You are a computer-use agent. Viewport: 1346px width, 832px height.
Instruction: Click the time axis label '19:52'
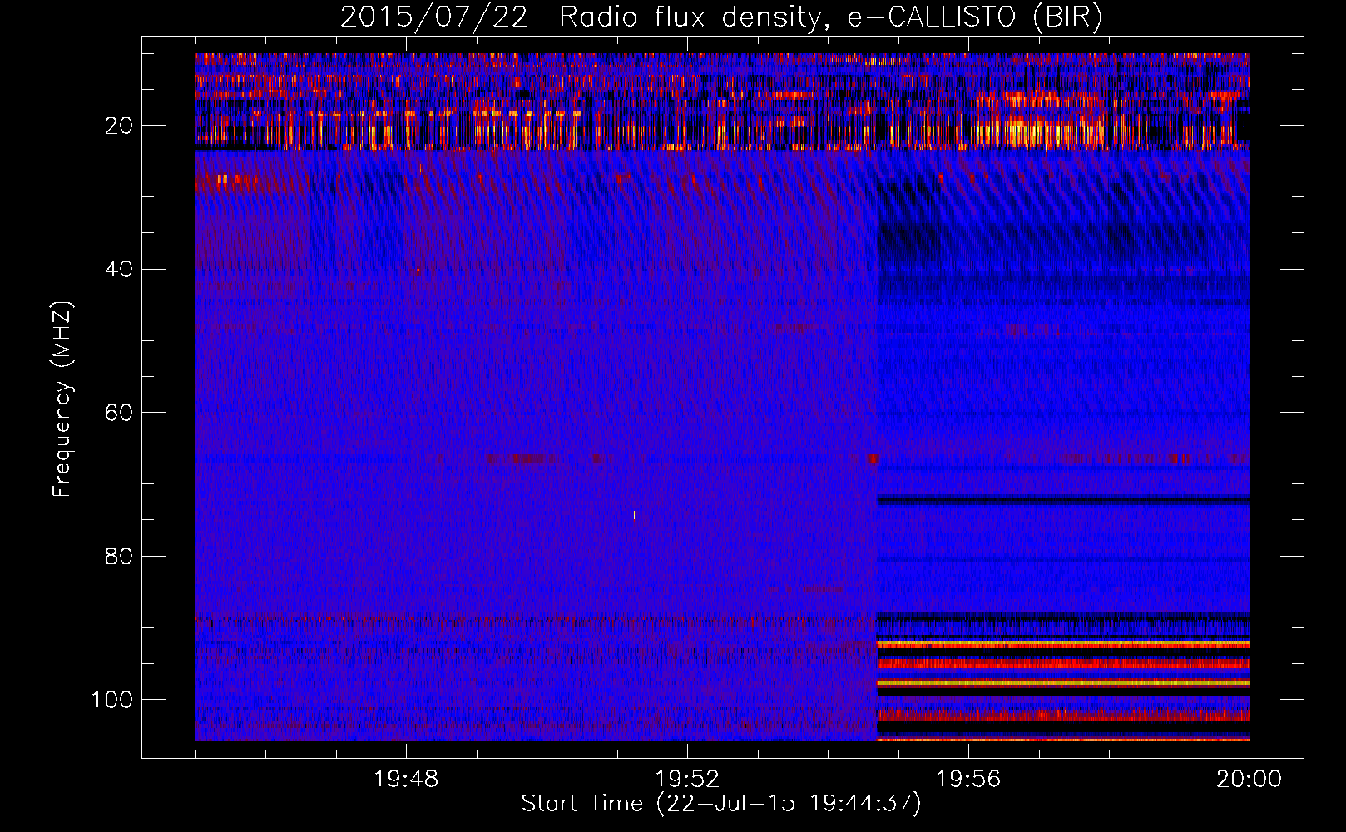pyautogui.click(x=687, y=780)
